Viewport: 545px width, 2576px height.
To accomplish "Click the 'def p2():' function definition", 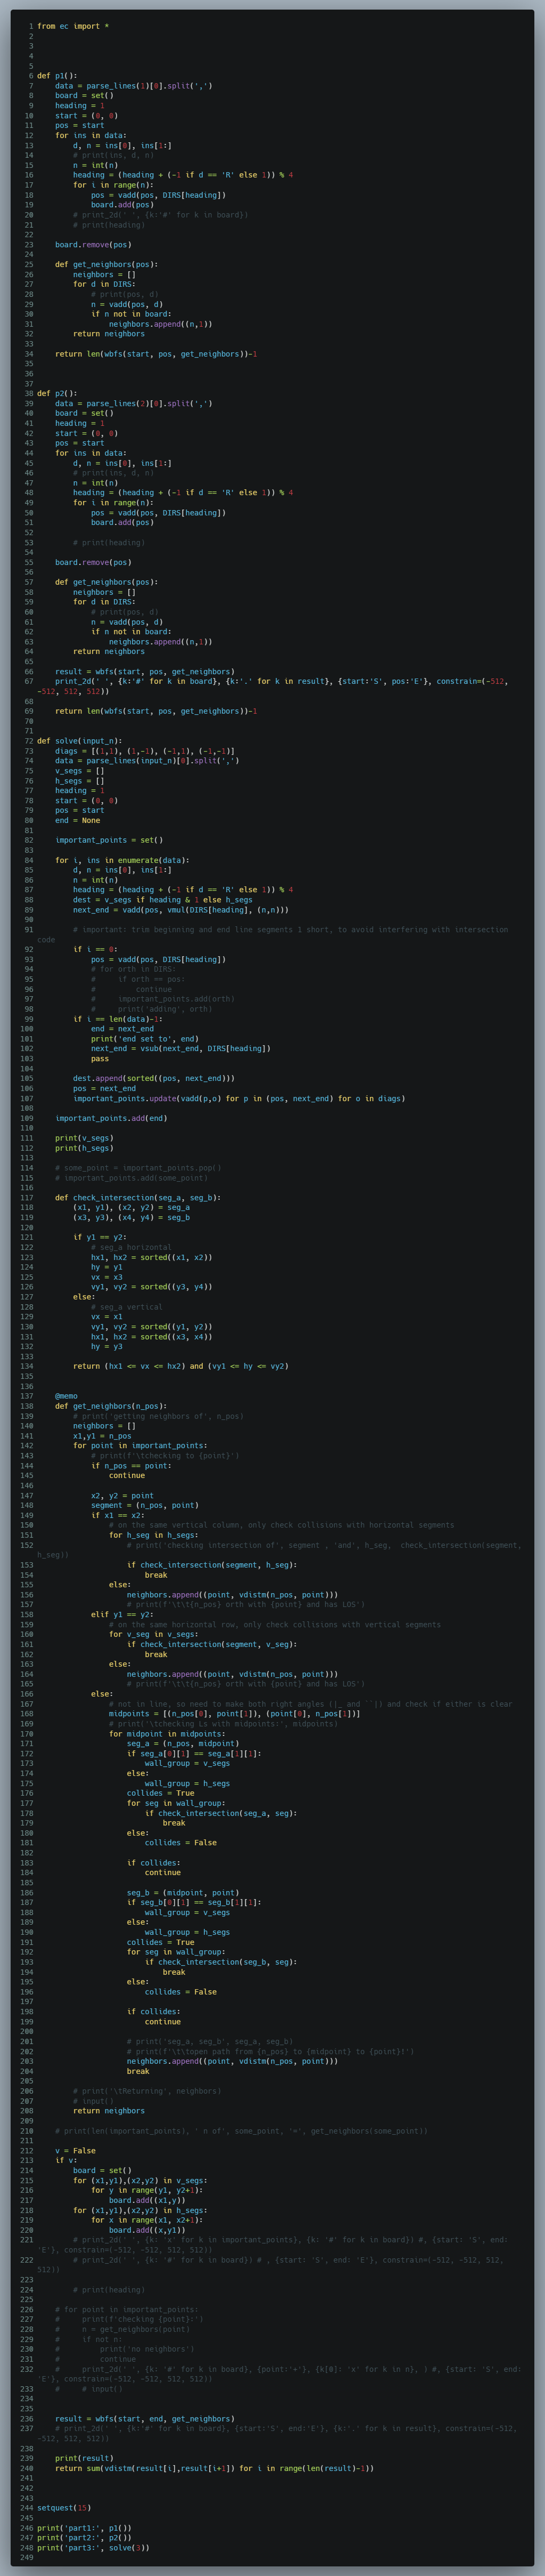I will click(57, 394).
